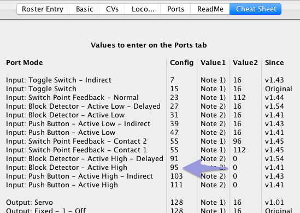The width and height of the screenshot is (300, 213).
Task: Click the 'Port Mode' column header
Action: click(x=25, y=62)
